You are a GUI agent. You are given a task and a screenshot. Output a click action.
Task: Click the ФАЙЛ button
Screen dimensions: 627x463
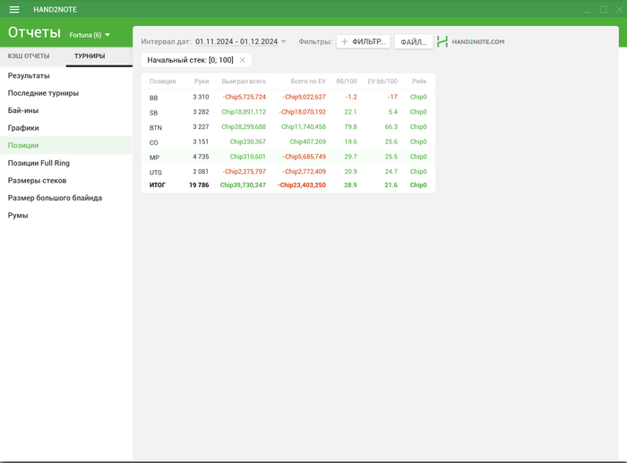coord(414,41)
